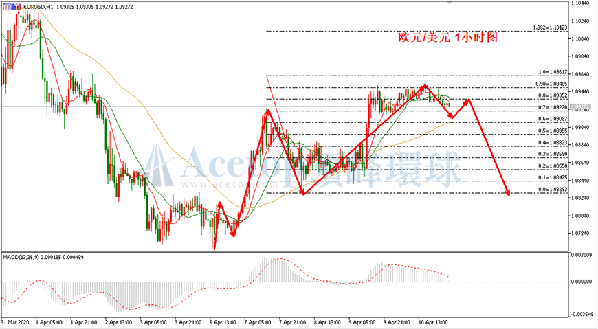Click the 1.10440 price scale value

pyautogui.click(x=580, y=3)
